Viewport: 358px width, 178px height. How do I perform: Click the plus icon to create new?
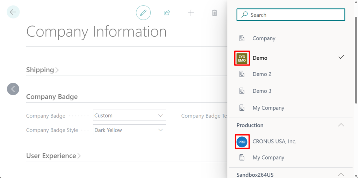191,13
